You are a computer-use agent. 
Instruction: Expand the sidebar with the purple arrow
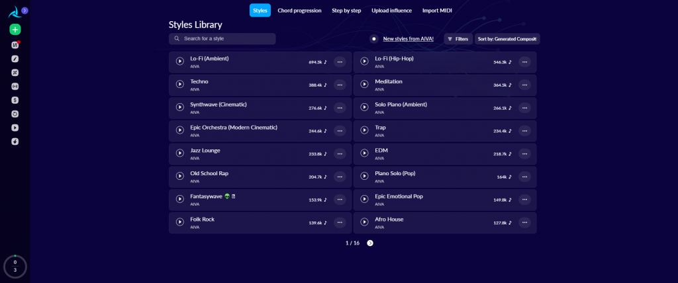point(24,11)
